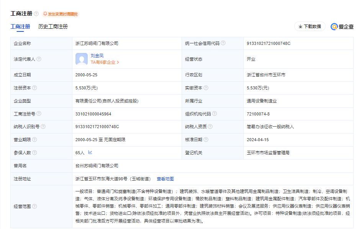
Task: Click help icon next to 纳税人资质
Action: pyautogui.click(x=210, y=127)
